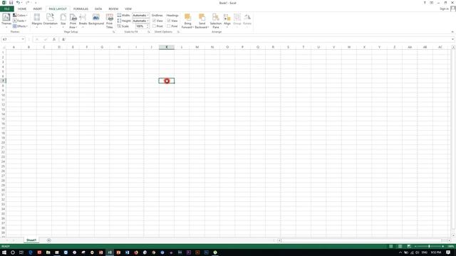
Task: Open File Explorer from the taskbar
Action: pyautogui.click(x=48, y=252)
